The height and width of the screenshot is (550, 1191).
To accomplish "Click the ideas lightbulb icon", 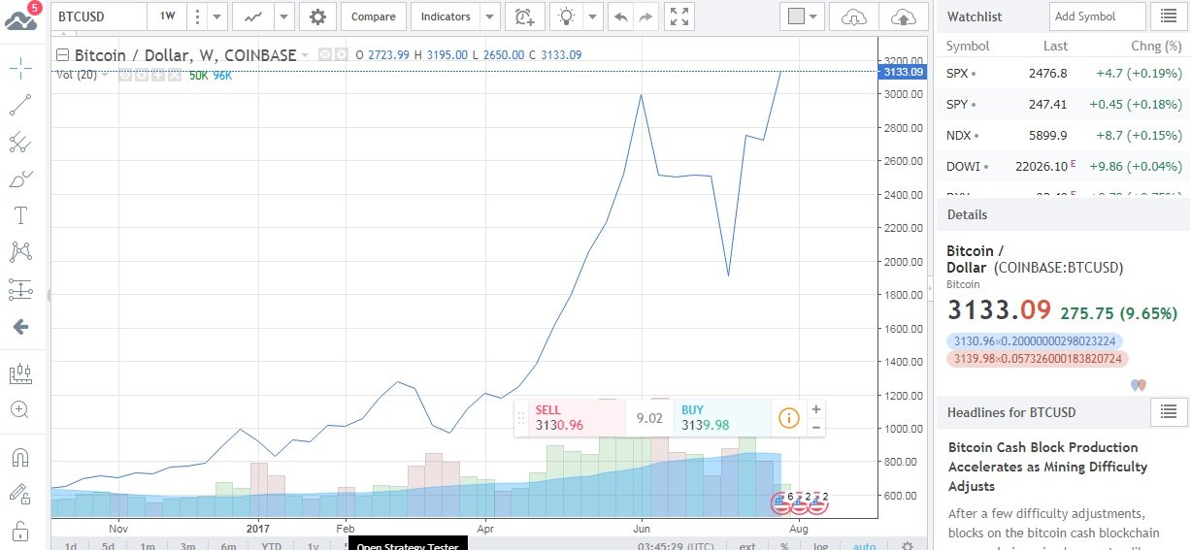I will click(x=566, y=16).
